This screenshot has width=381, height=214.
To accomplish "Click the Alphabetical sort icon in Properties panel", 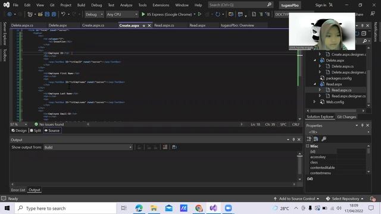I will click(x=316, y=139).
